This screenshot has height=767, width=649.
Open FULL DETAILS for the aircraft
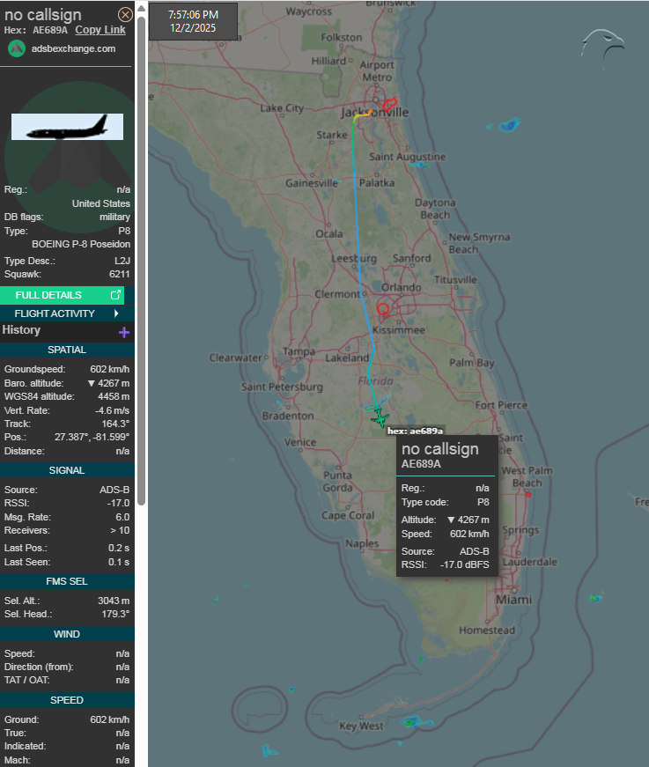pos(63,295)
